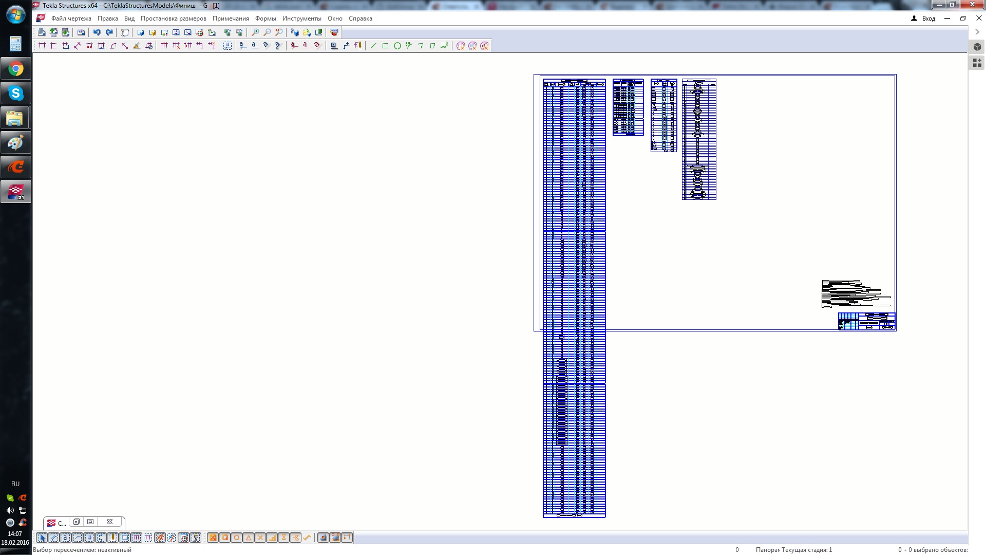Screen dimensions: 986x555
Task: Toggle the select text switch with letter a
Action: 65,538
